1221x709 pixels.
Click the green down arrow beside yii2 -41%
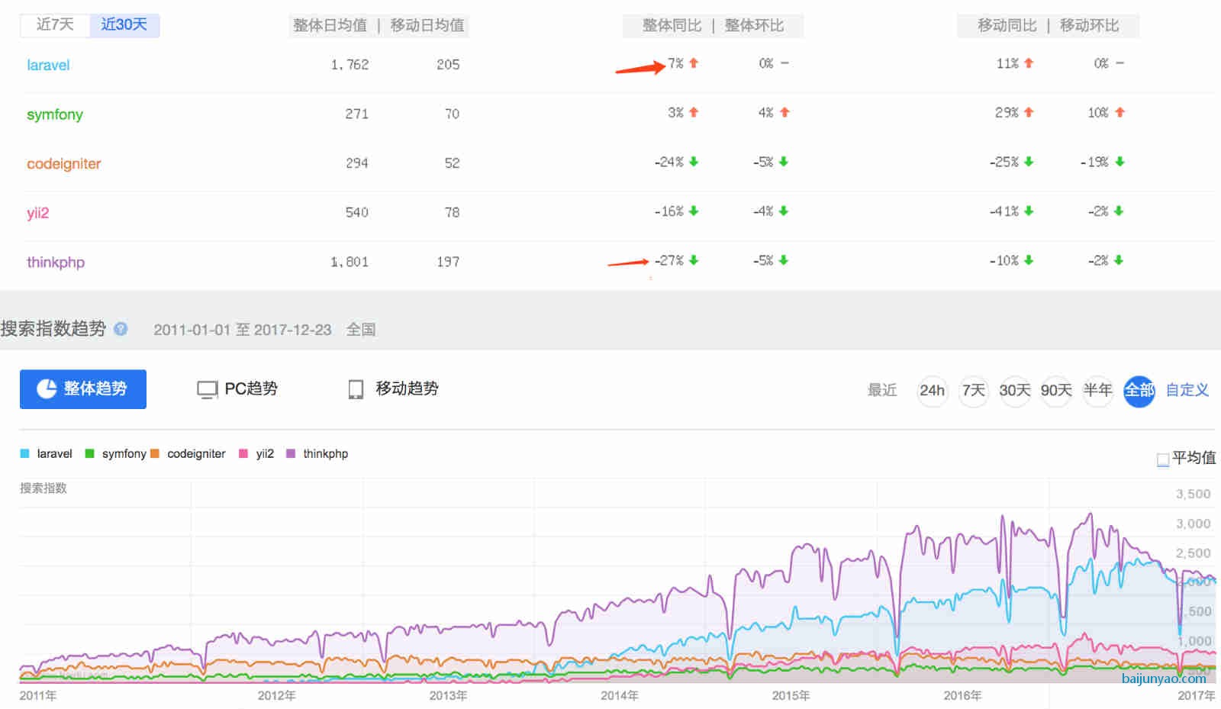point(1029,211)
